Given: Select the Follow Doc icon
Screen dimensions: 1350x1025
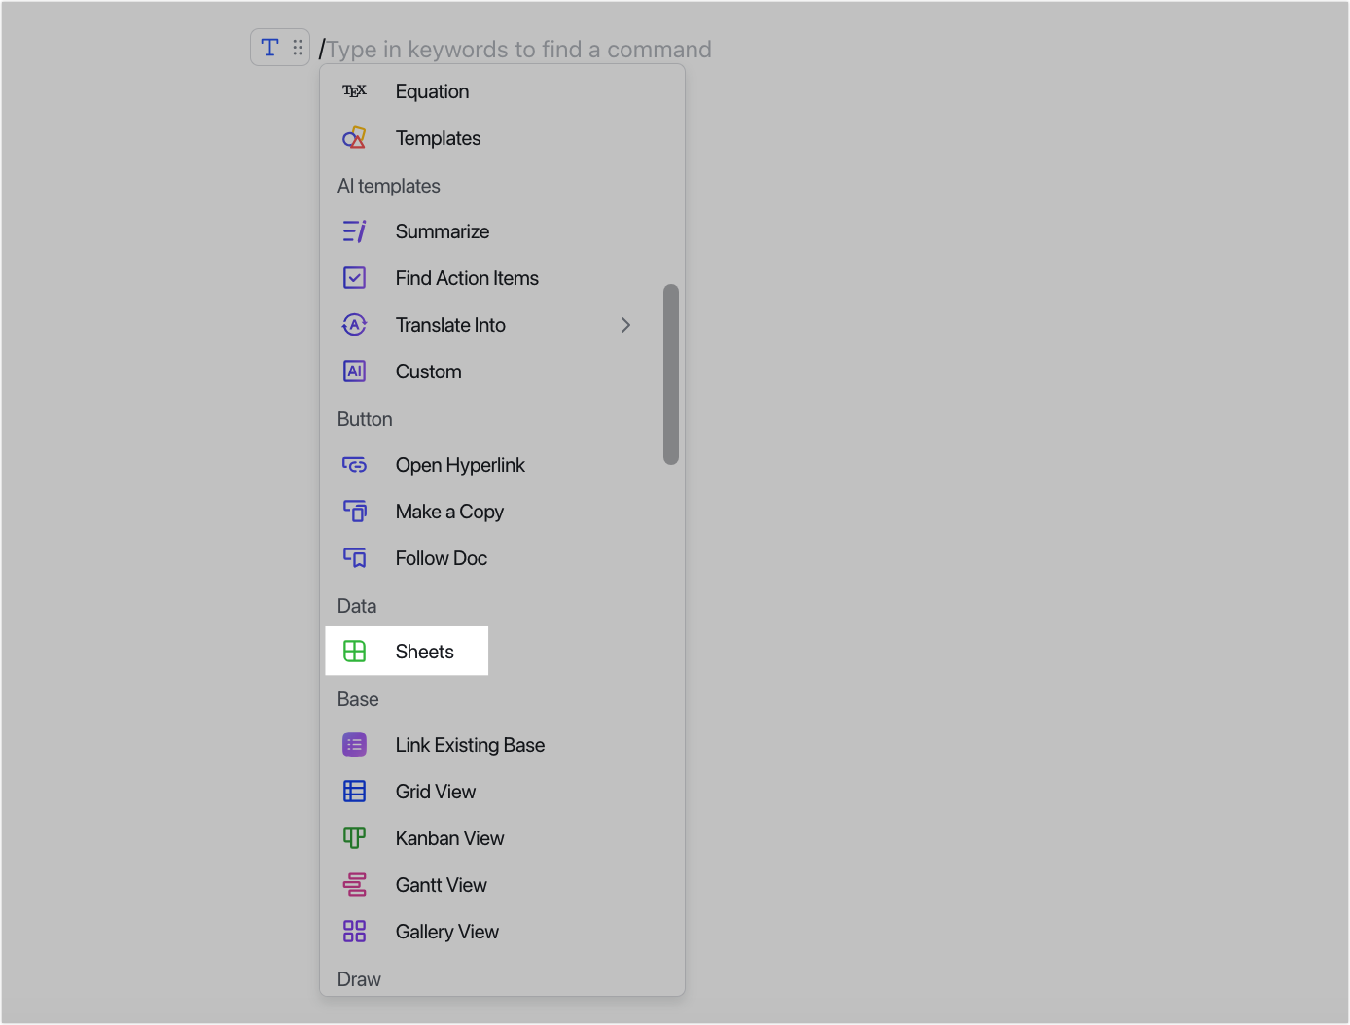Looking at the screenshot, I should [x=354, y=557].
